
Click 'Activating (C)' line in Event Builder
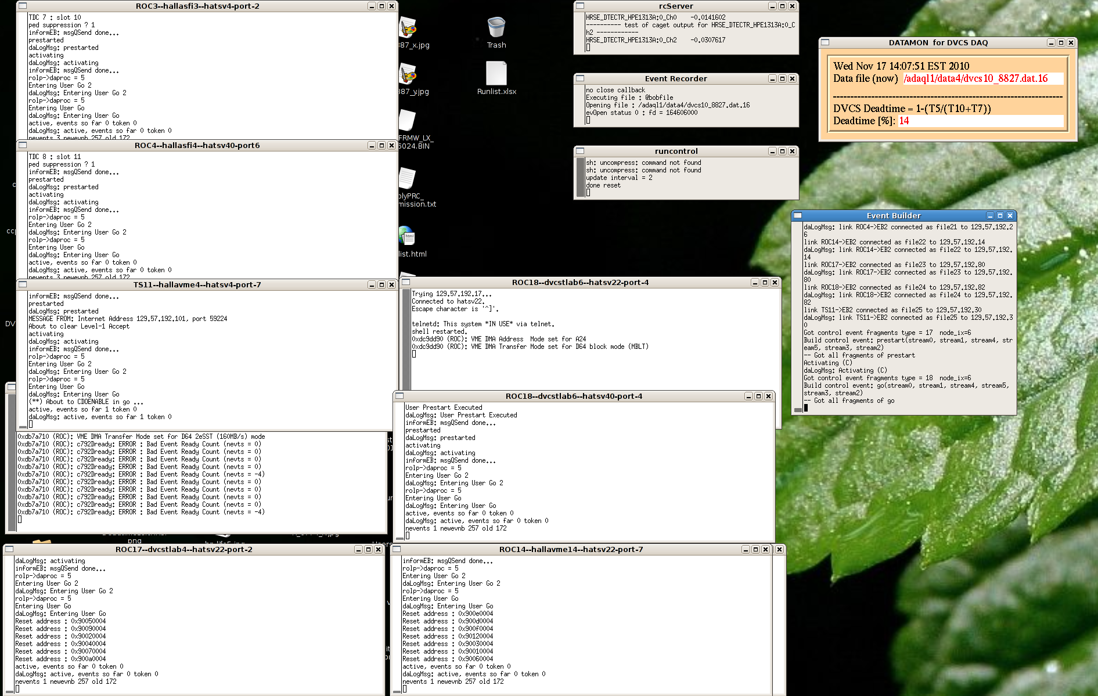click(x=828, y=363)
